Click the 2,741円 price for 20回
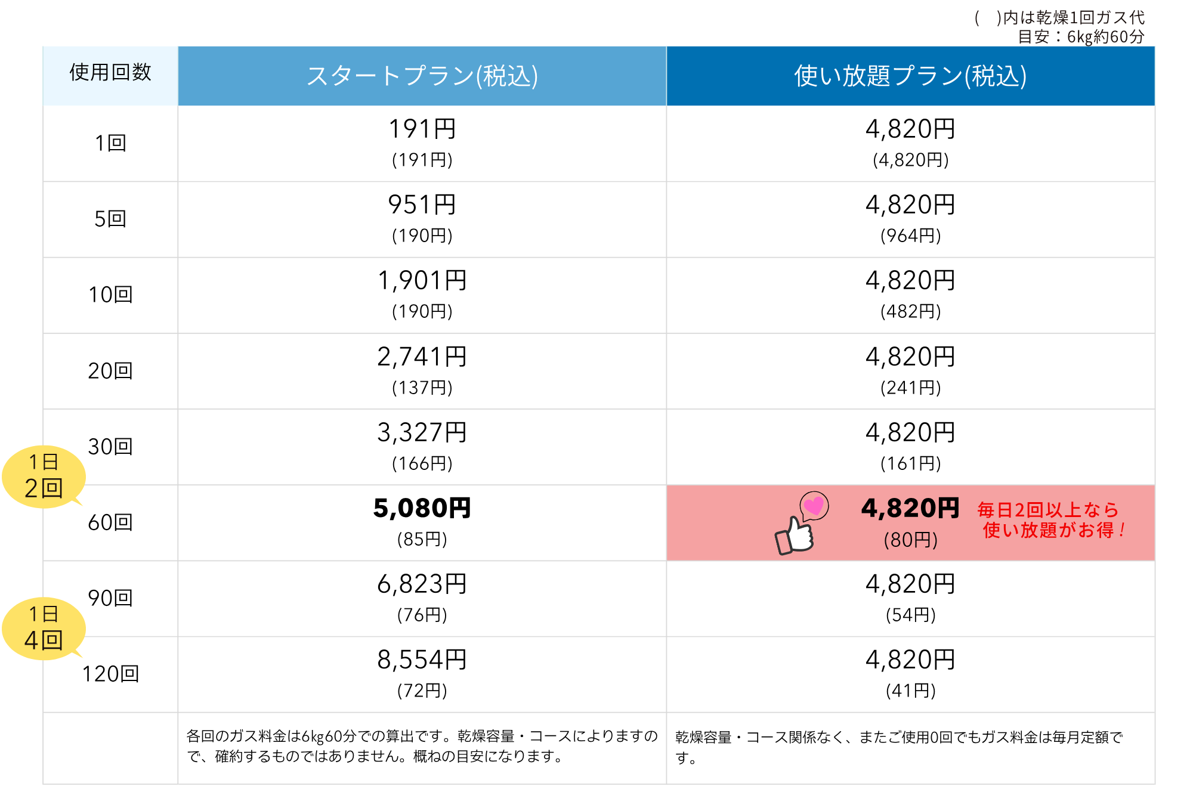This screenshot has height=786, width=1193. tap(422, 357)
